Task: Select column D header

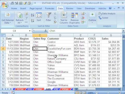Action: tap(60, 35)
